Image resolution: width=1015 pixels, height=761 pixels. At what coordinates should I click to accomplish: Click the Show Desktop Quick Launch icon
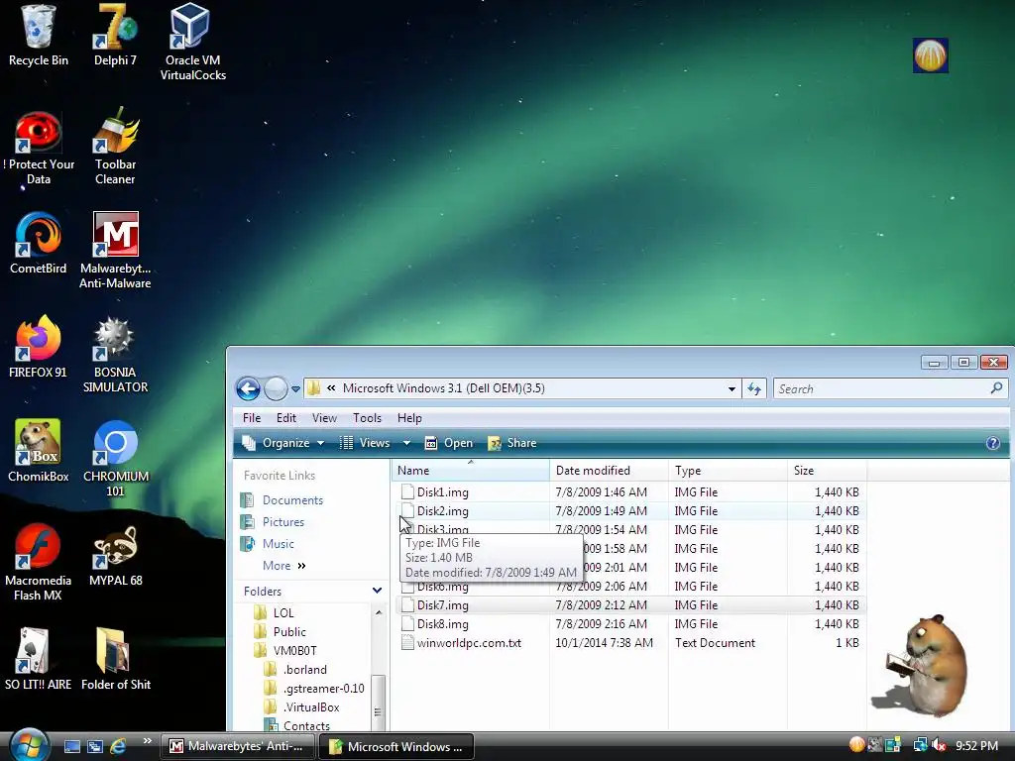[72, 746]
